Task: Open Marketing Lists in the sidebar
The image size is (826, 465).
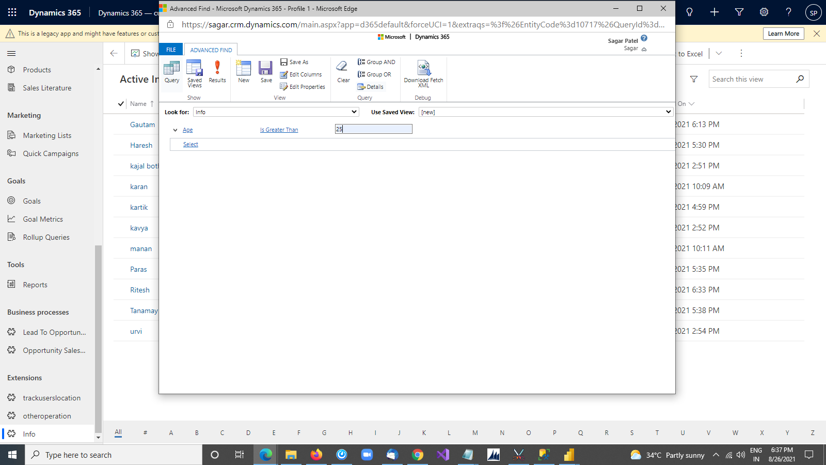Action: click(47, 135)
